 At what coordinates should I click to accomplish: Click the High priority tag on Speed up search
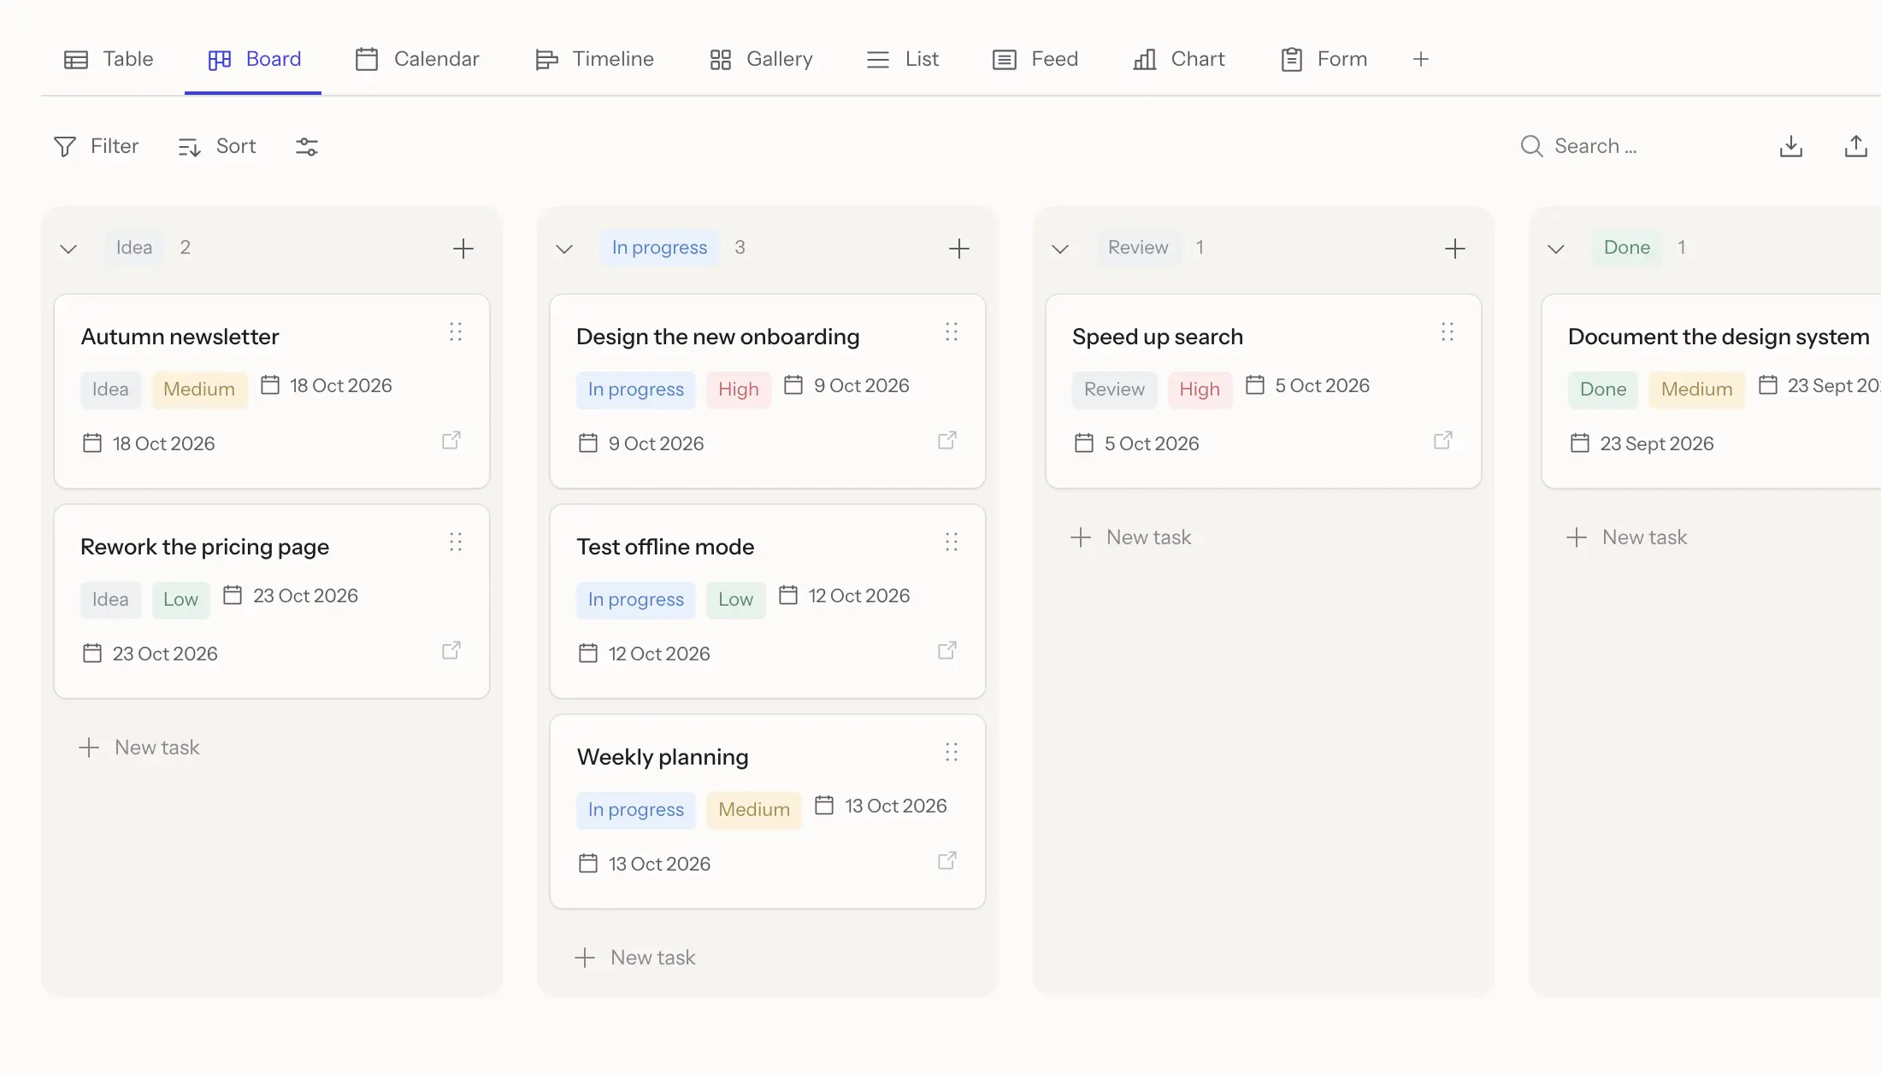(x=1200, y=390)
